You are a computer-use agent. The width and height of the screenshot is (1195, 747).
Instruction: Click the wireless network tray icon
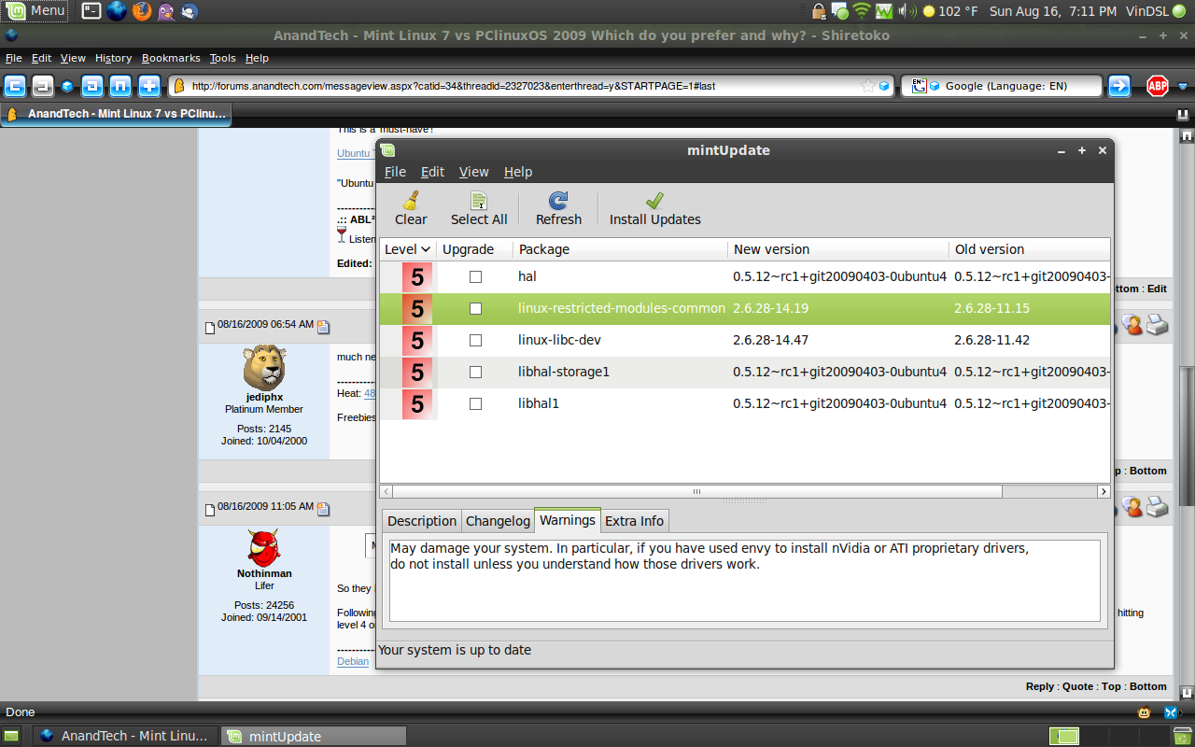click(x=862, y=11)
